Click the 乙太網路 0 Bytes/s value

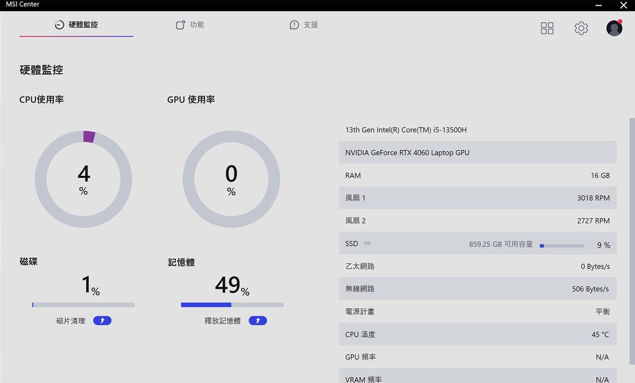tap(595, 266)
